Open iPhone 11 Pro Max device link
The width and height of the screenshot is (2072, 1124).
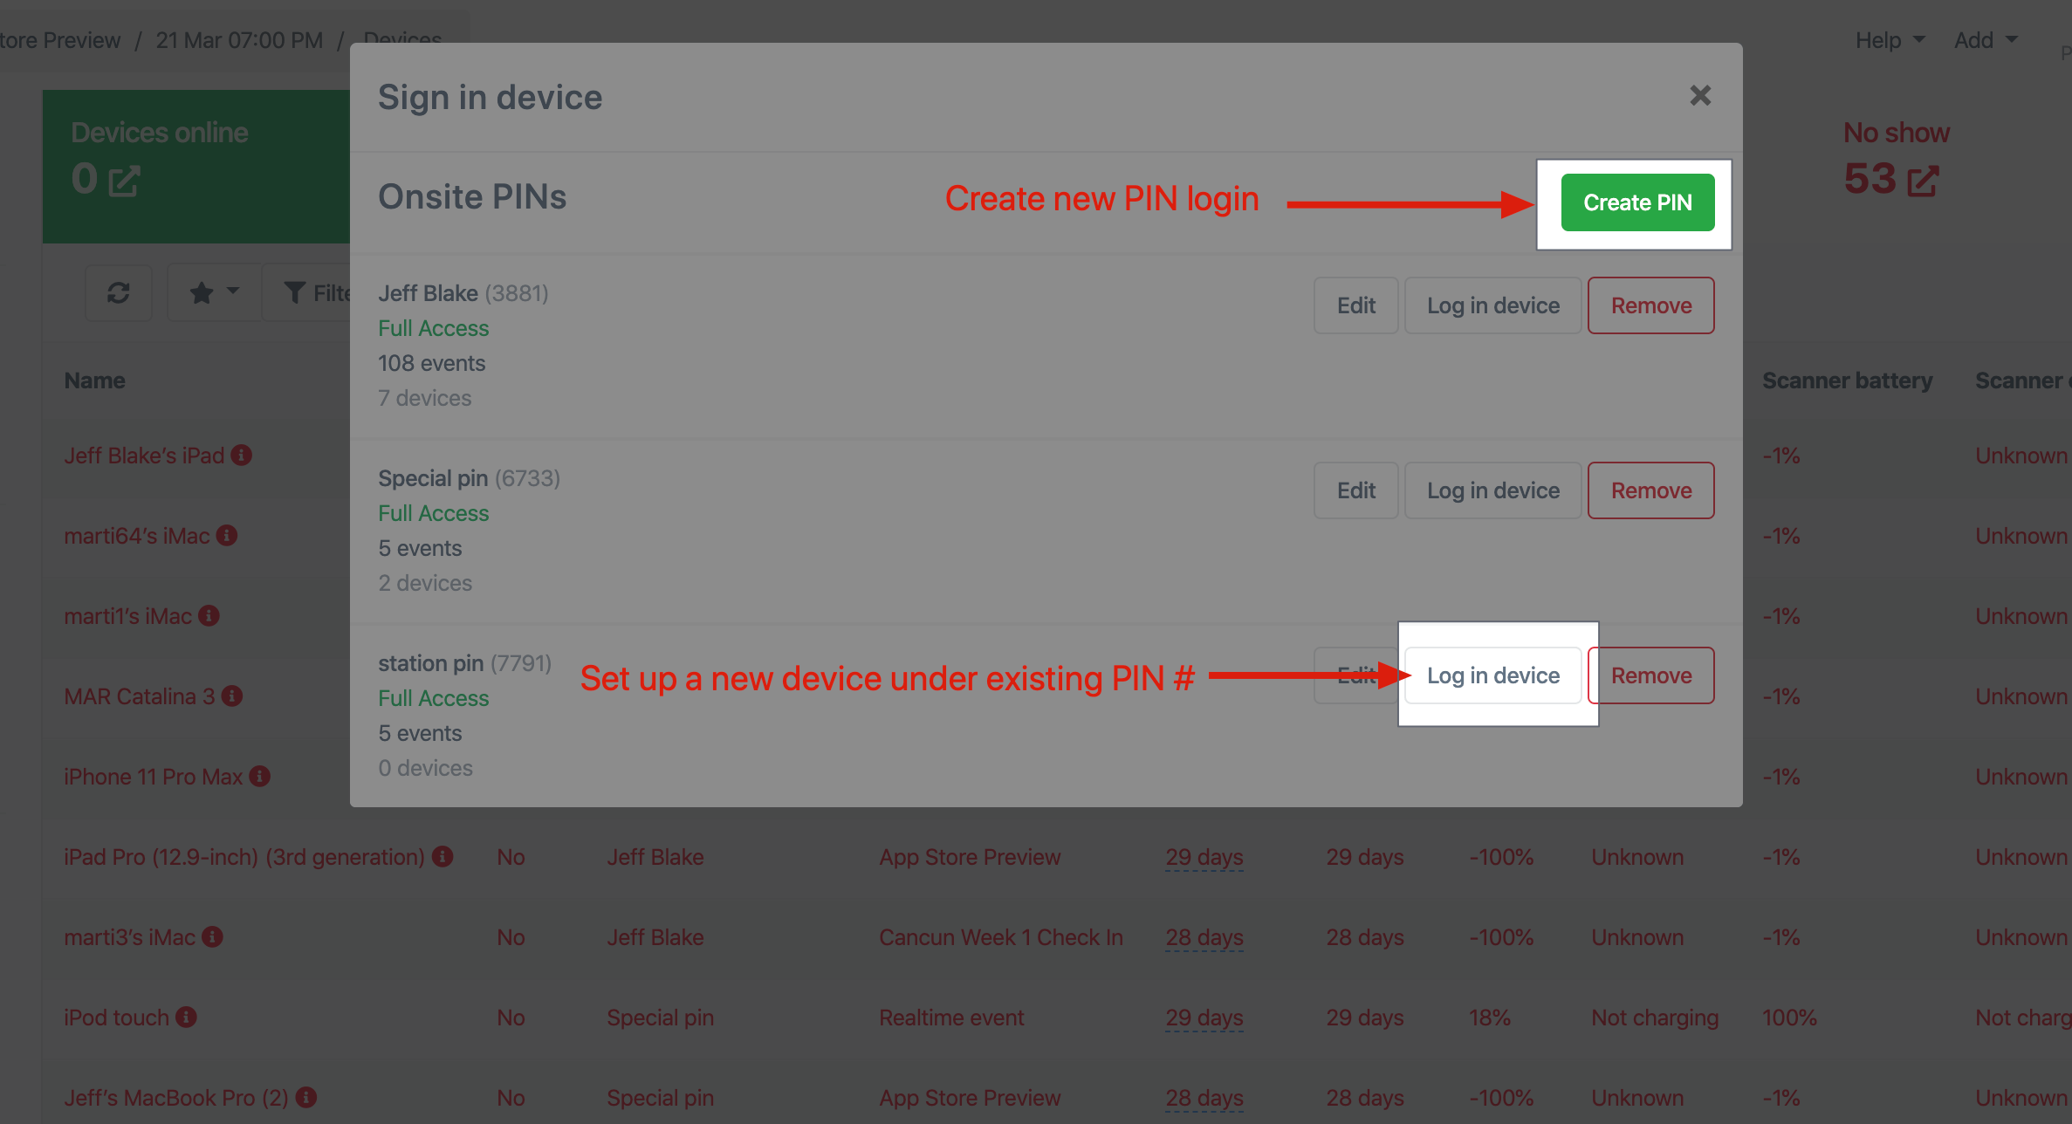click(153, 777)
